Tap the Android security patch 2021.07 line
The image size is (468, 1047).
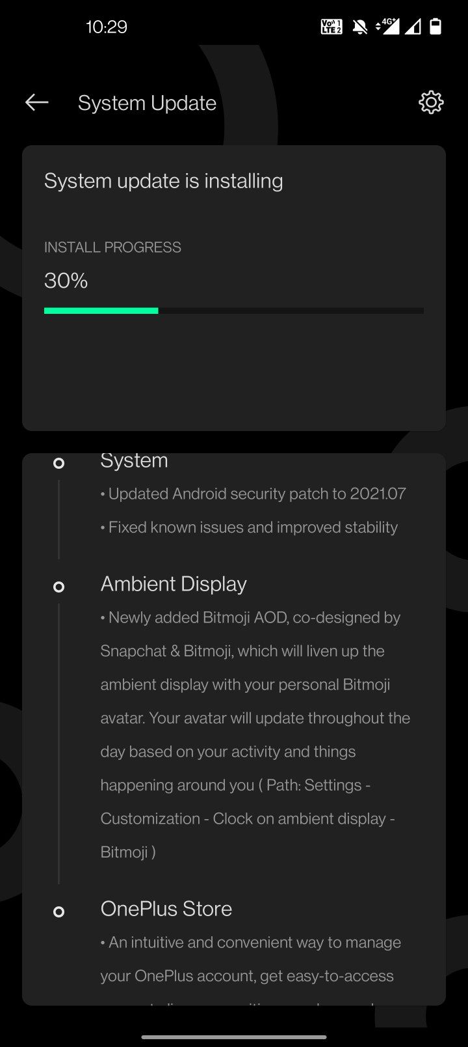click(253, 494)
